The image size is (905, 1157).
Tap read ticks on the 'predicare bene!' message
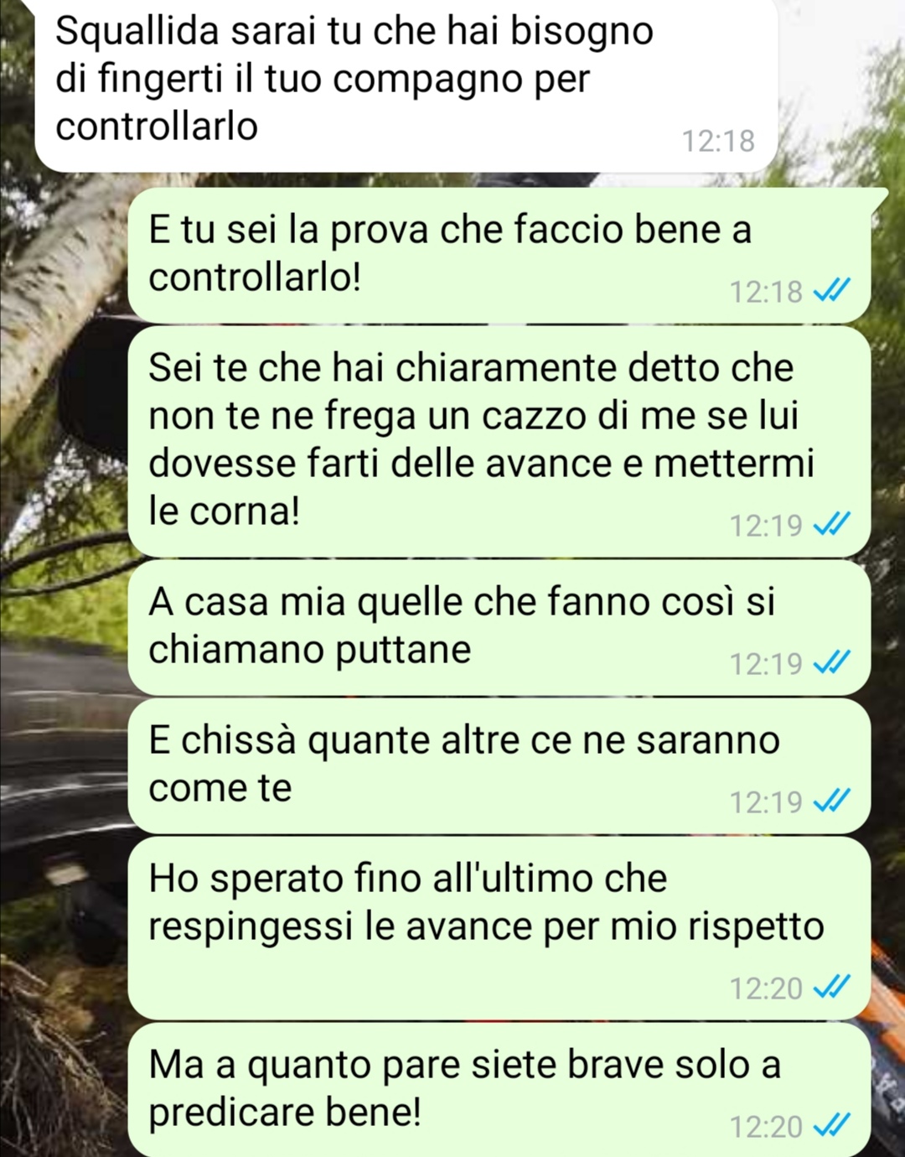coord(832,1127)
